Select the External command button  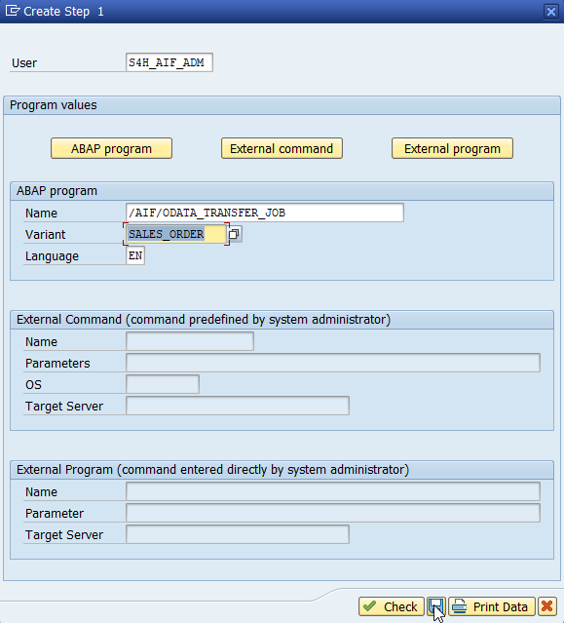282,148
